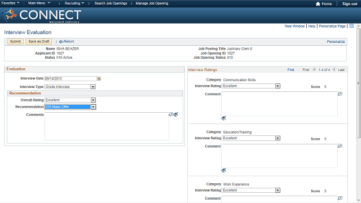Screen dimensions: 361x203
Task: Open Work Experience Interview Rating dropdown
Action: click(x=278, y=191)
